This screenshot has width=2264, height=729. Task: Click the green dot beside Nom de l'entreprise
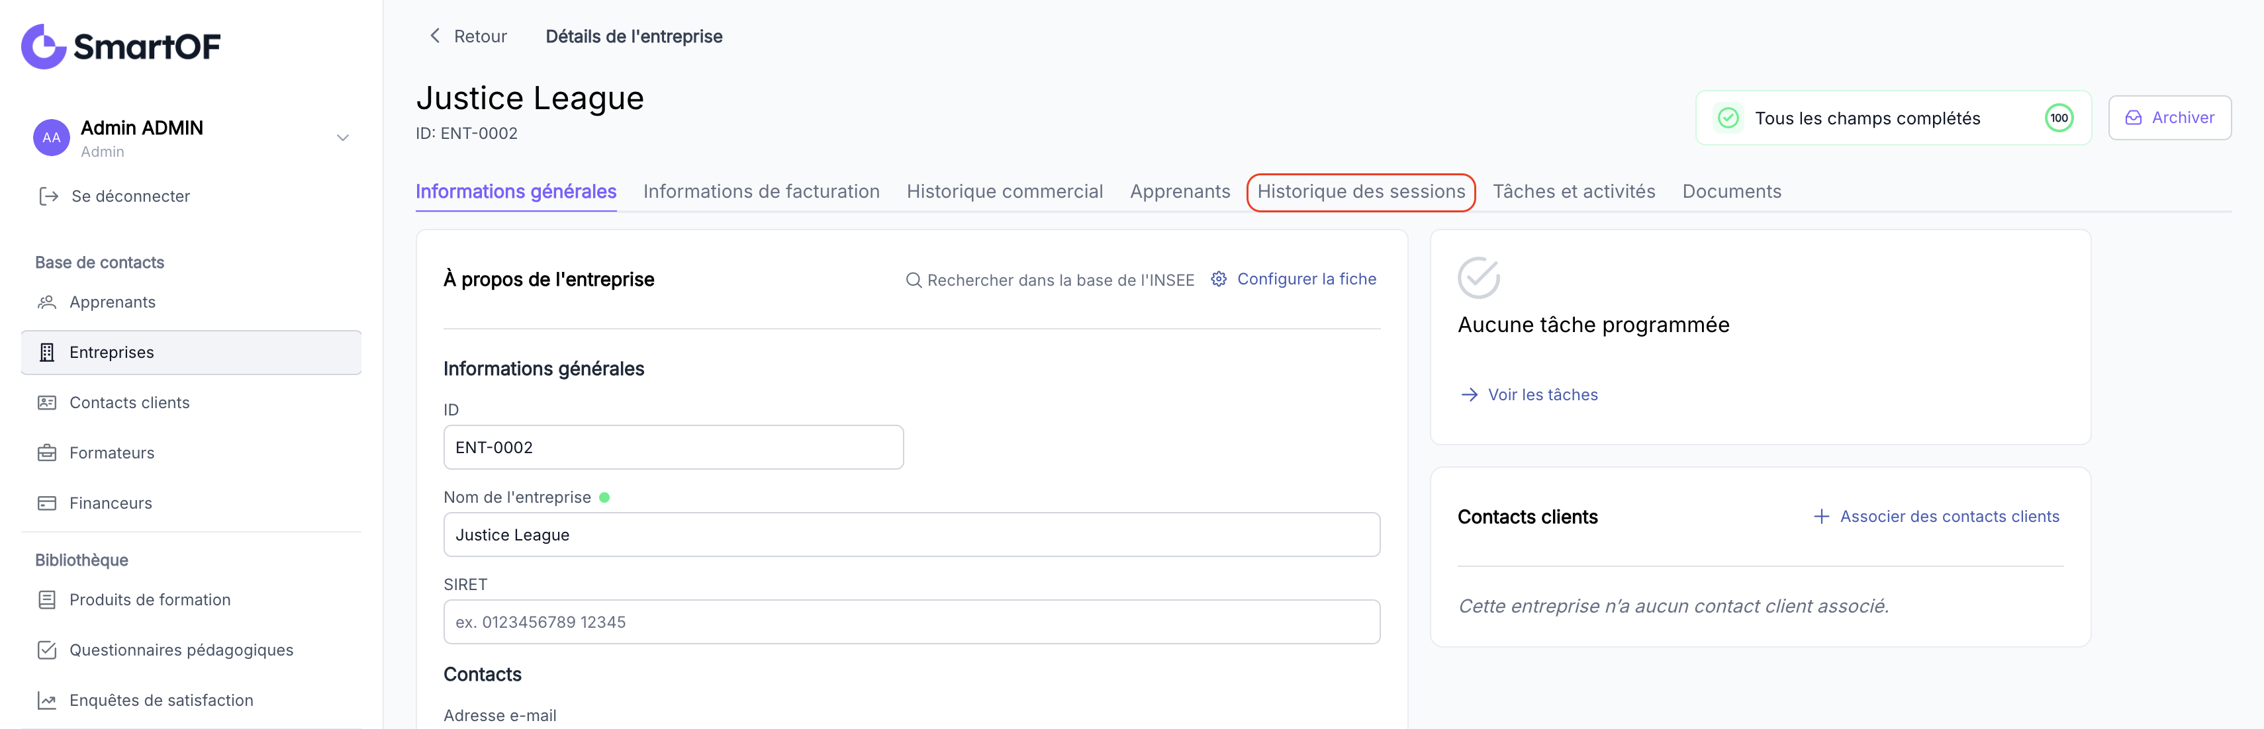click(x=604, y=498)
